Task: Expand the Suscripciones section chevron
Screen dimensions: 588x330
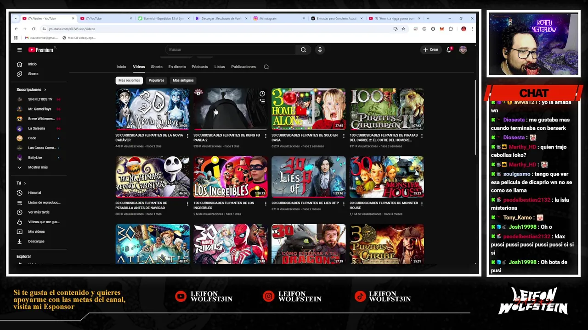Action: (45, 90)
